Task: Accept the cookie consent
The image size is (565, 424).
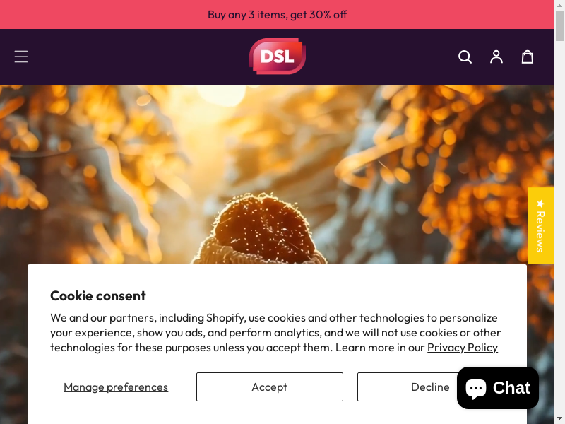Action: pyautogui.click(x=270, y=387)
